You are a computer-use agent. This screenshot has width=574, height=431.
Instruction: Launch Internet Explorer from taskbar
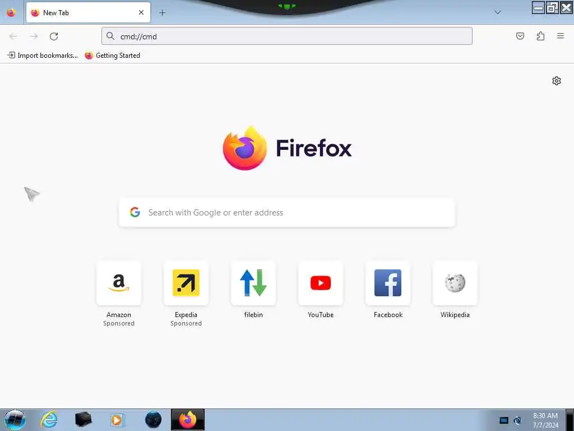click(49, 420)
